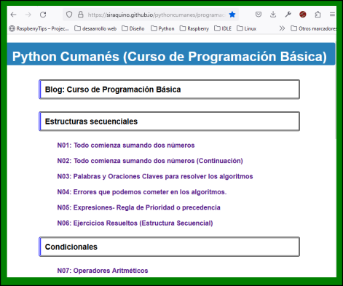Image resolution: width=343 pixels, height=286 pixels.
Task: Open the extensions puzzle icon
Action: coord(318,15)
